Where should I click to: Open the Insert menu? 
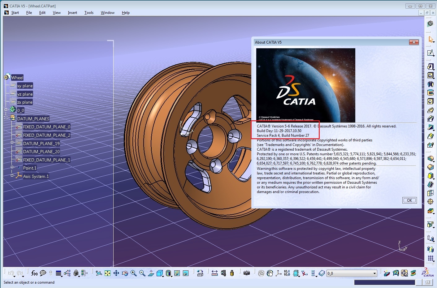[x=72, y=13]
